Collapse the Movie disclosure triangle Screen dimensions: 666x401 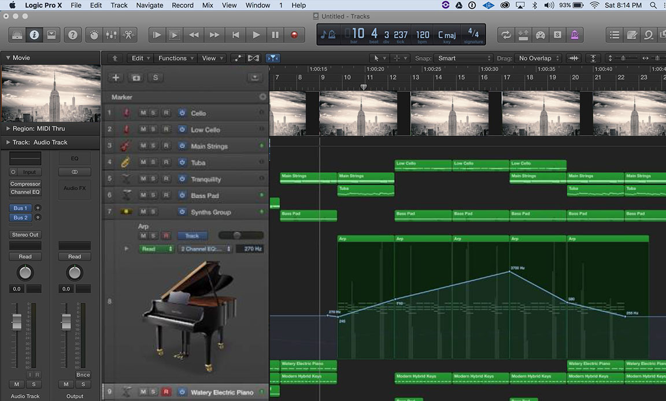tap(8, 58)
